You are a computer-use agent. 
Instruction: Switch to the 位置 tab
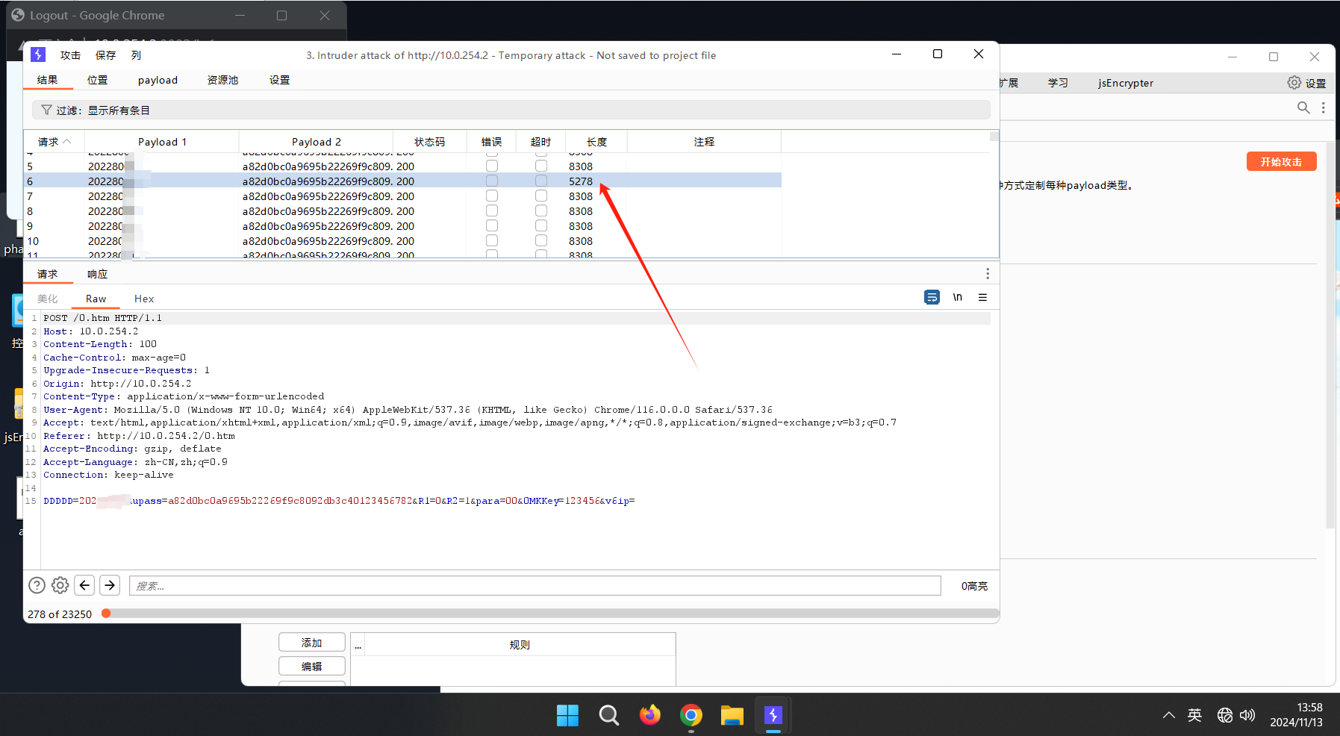coord(97,80)
